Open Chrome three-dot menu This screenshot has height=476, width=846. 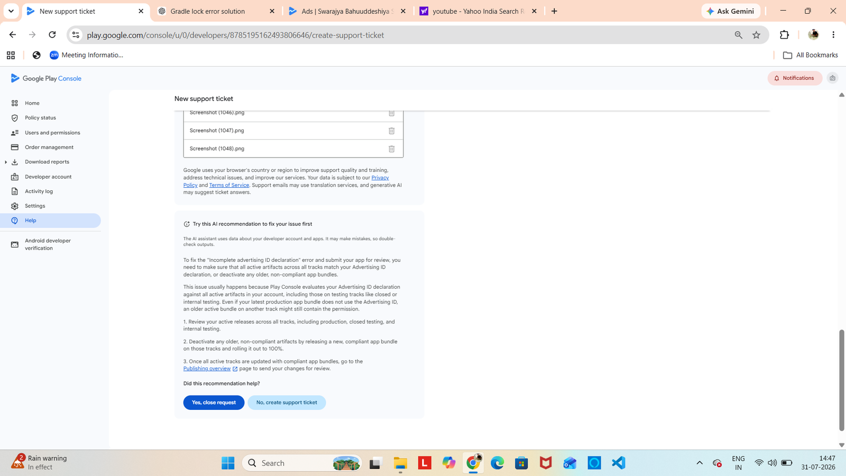point(833,35)
